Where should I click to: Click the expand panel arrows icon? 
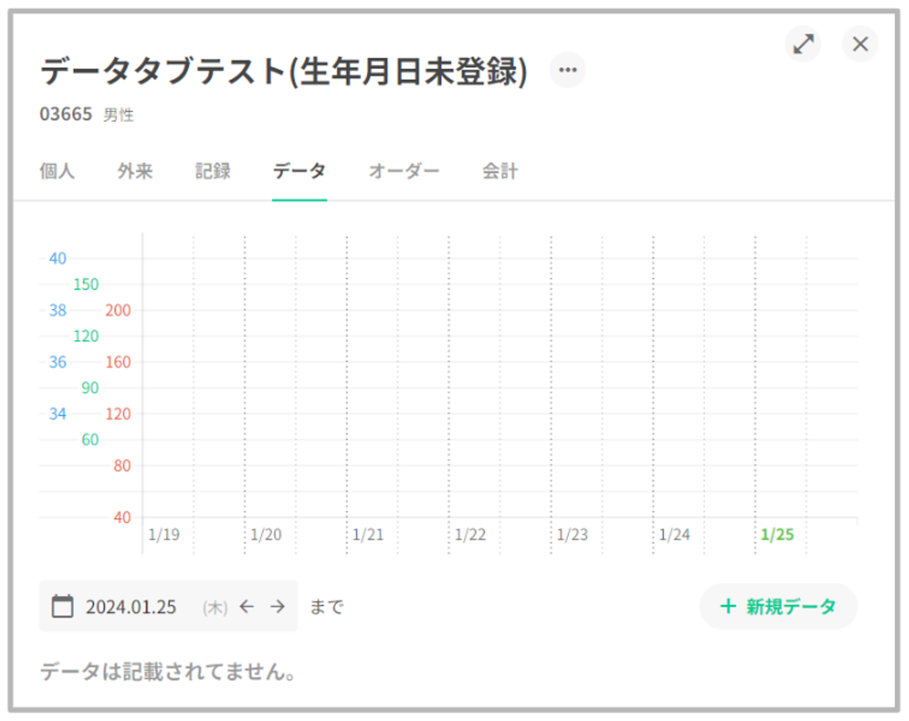tap(803, 44)
